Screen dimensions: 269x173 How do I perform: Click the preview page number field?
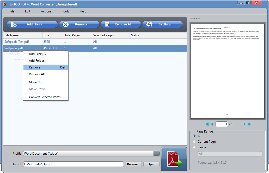click(222, 124)
